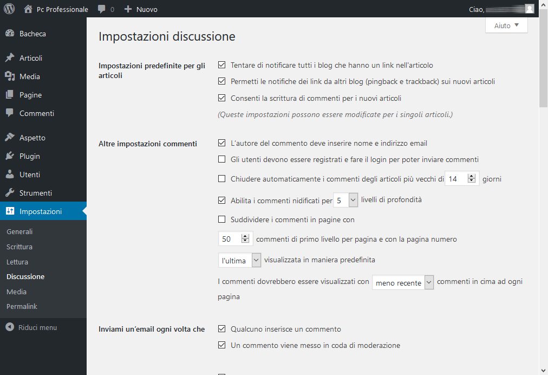Collapse sidebar with Riduci menu arrow icon

coord(10,327)
